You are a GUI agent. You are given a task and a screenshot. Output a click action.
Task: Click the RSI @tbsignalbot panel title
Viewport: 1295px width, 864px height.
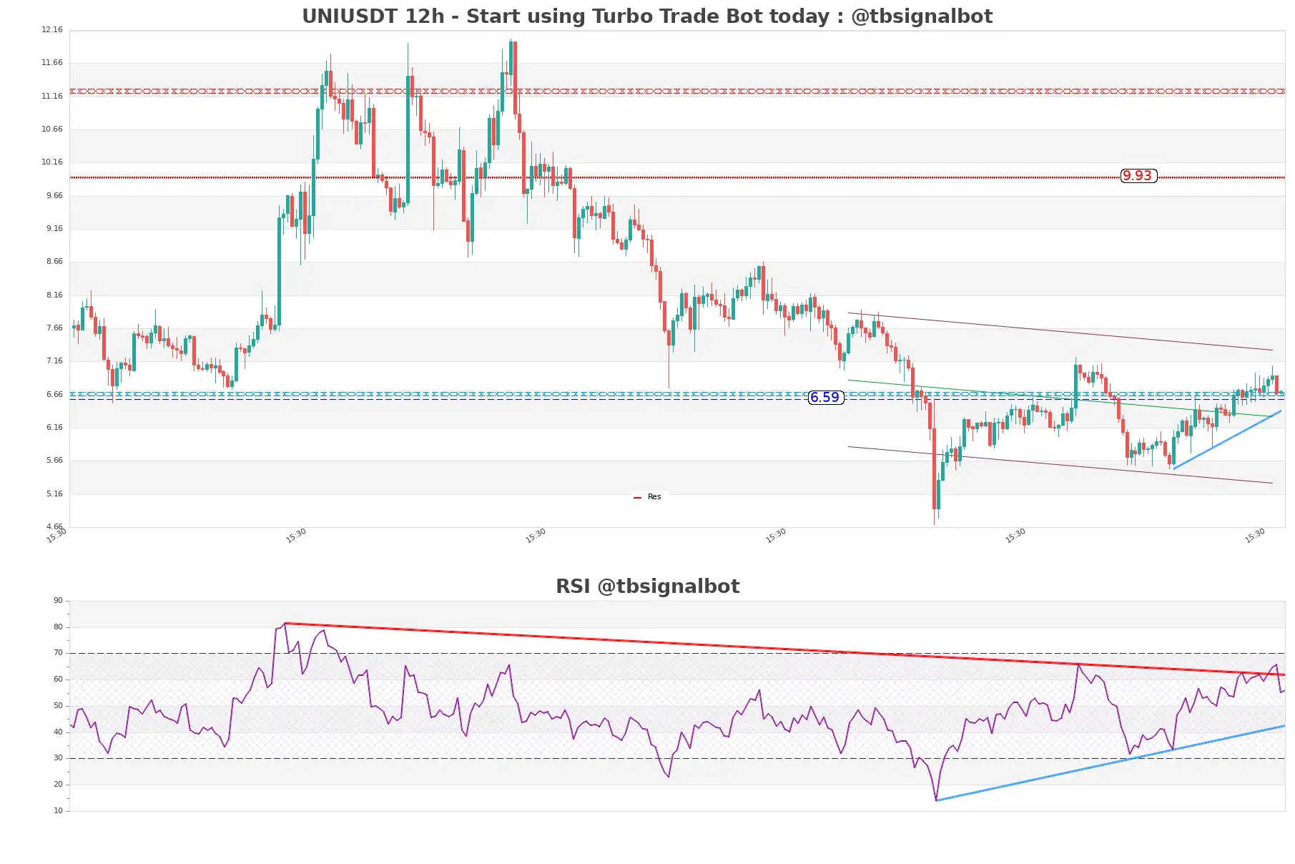pyautogui.click(x=647, y=586)
